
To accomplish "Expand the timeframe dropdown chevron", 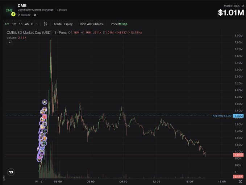I will coord(37,24).
